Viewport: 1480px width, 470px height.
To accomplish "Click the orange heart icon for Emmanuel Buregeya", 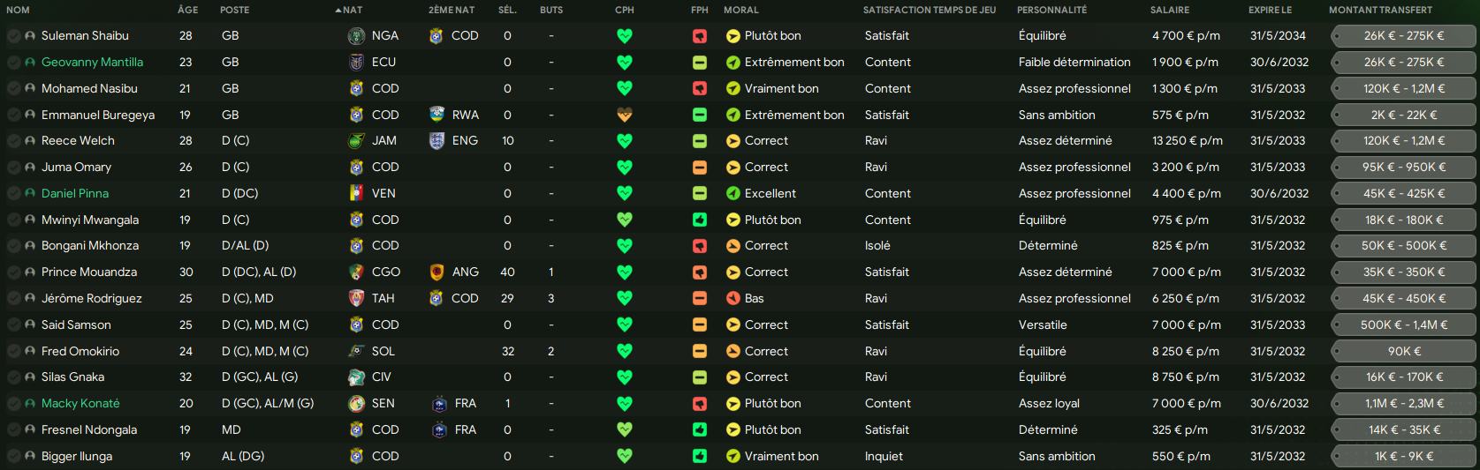I will [x=625, y=116].
